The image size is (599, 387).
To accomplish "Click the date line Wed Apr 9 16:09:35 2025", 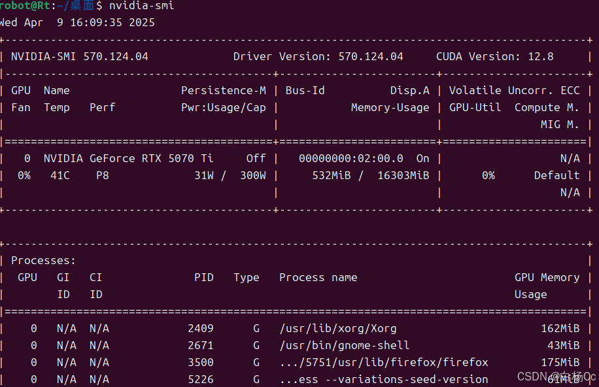I will [77, 22].
